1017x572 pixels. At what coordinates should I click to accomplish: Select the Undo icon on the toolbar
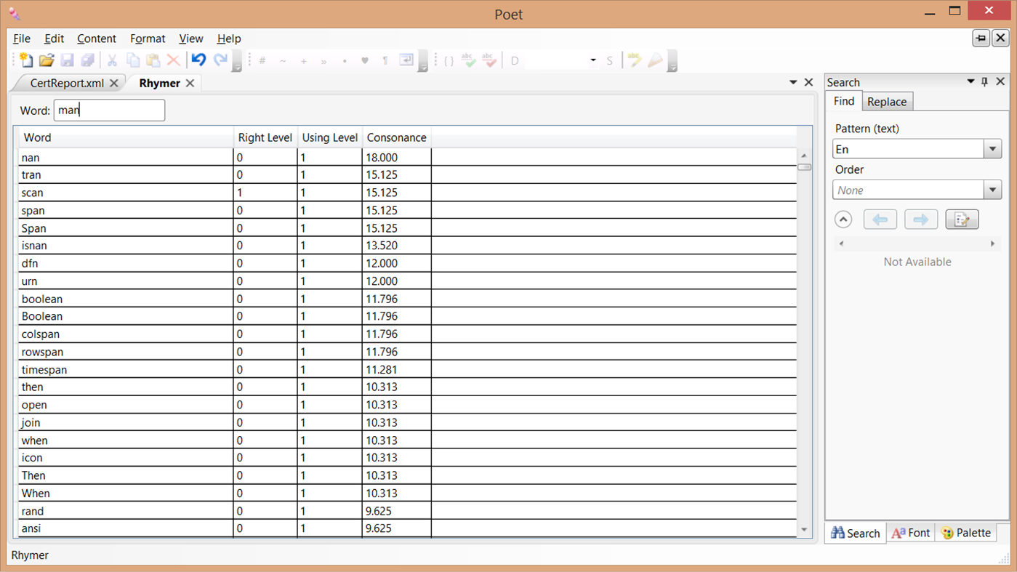click(198, 60)
